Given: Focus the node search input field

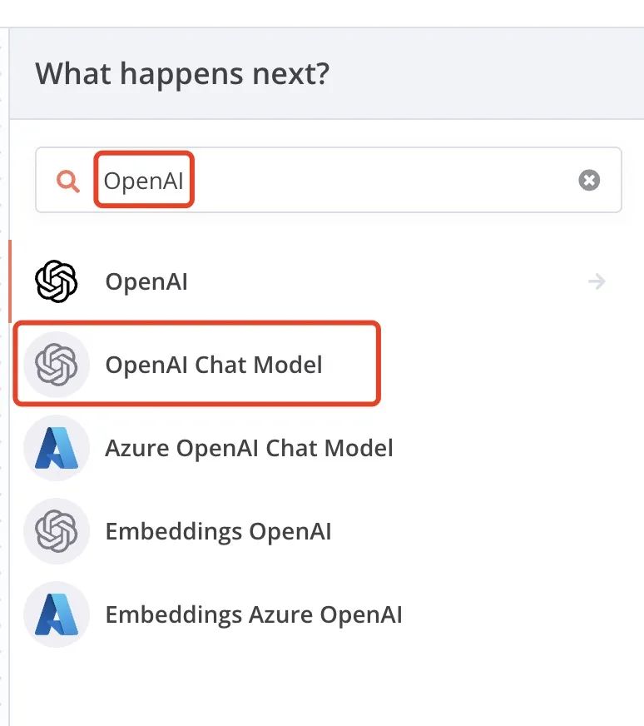Looking at the screenshot, I should click(374, 180).
